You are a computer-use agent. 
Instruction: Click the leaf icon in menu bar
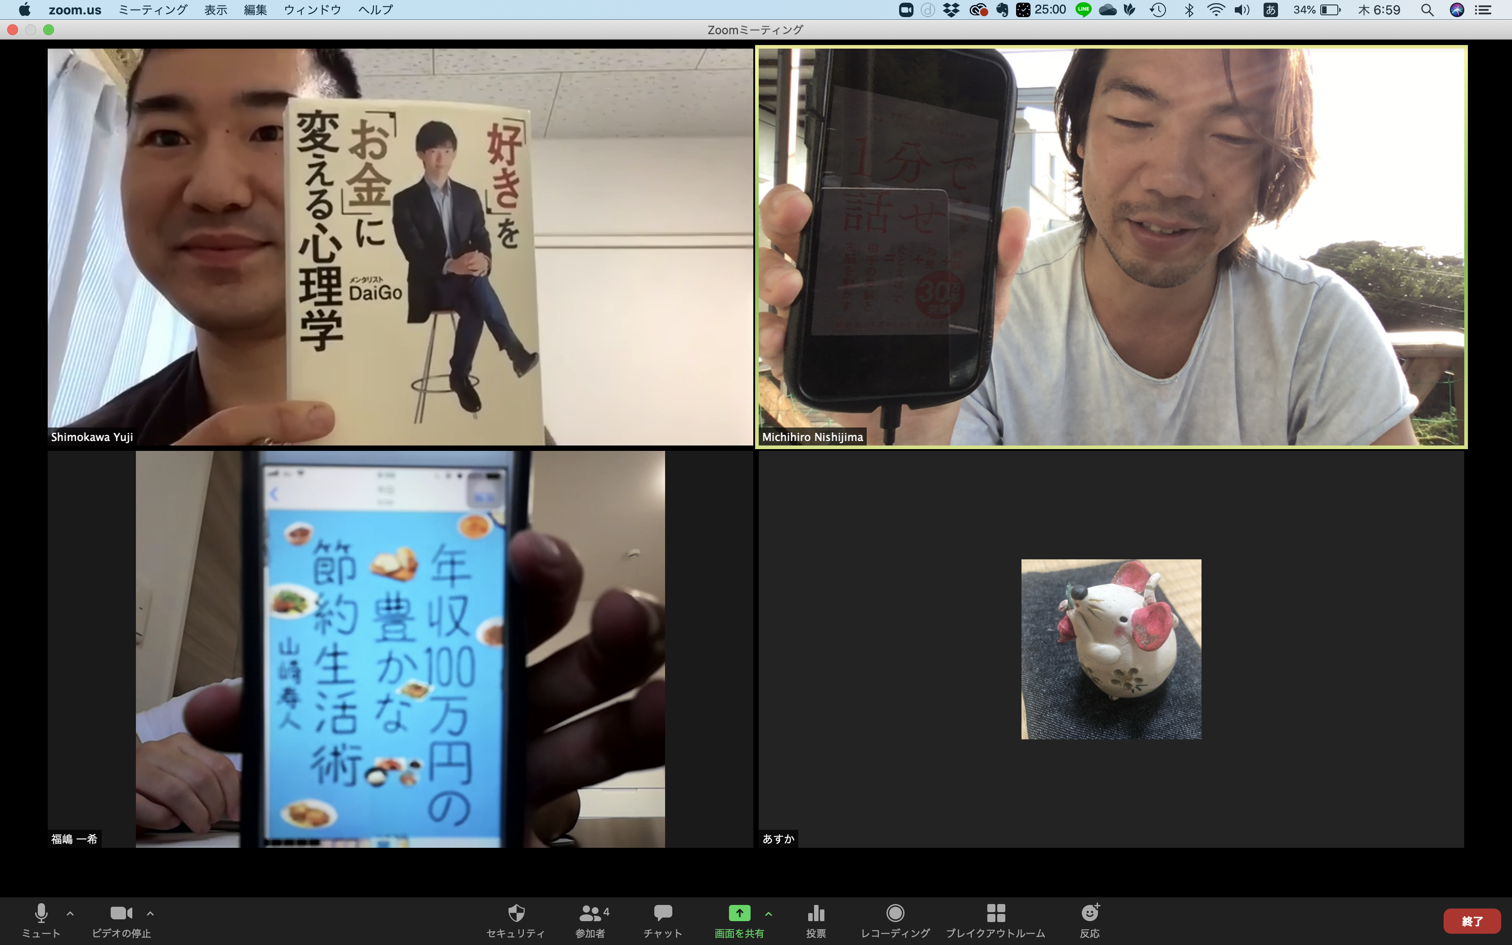pyautogui.click(x=1129, y=9)
